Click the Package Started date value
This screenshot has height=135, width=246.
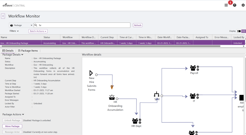[43, 93]
